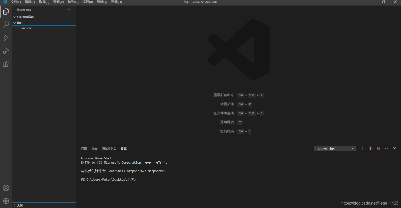Open the 帮助(H) menu
This screenshot has width=401, height=208.
pos(117,2)
